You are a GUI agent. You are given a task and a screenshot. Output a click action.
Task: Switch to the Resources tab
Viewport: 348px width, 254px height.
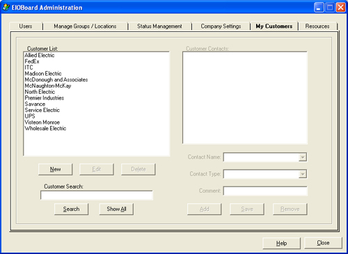point(317,26)
